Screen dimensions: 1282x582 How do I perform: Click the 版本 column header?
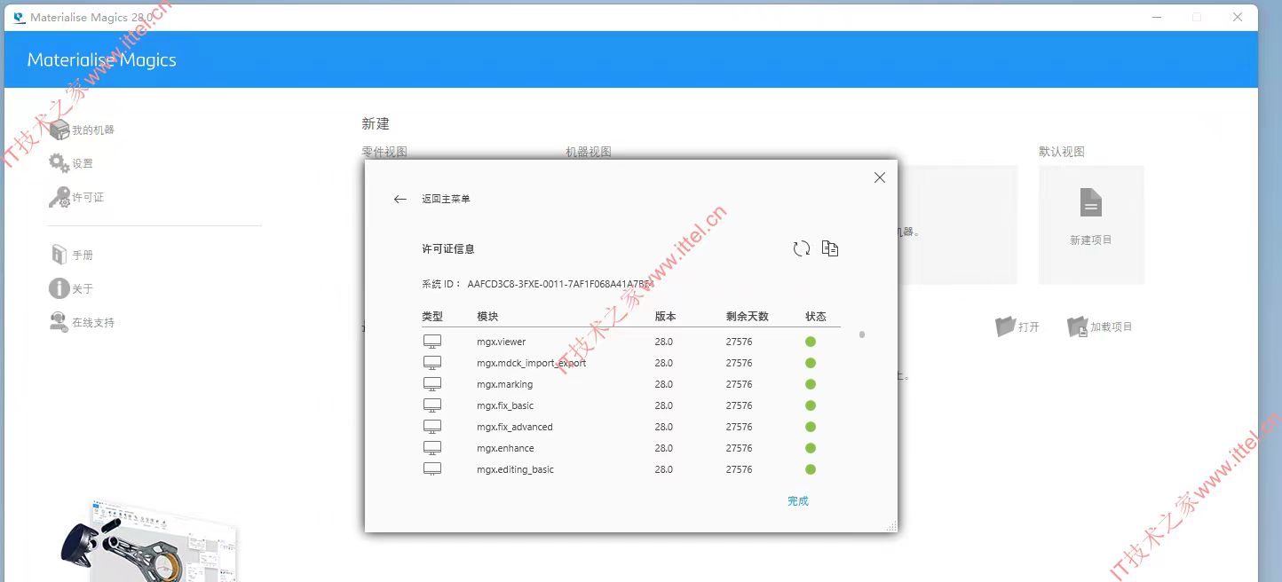coord(665,317)
